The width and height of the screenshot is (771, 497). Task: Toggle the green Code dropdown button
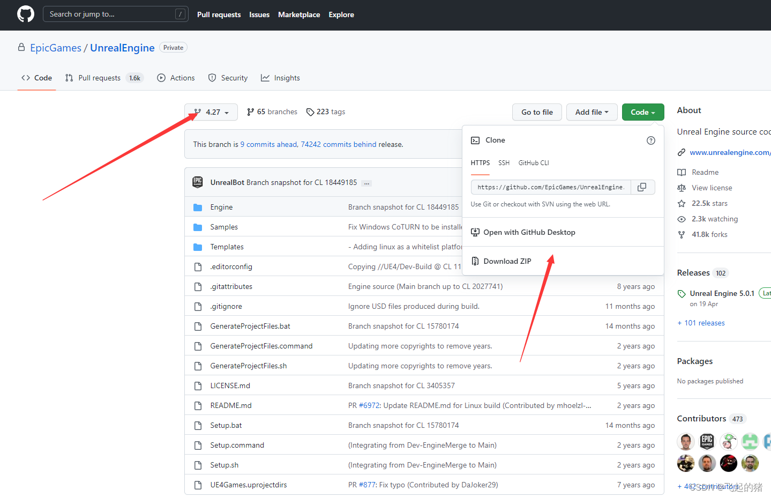click(x=642, y=112)
